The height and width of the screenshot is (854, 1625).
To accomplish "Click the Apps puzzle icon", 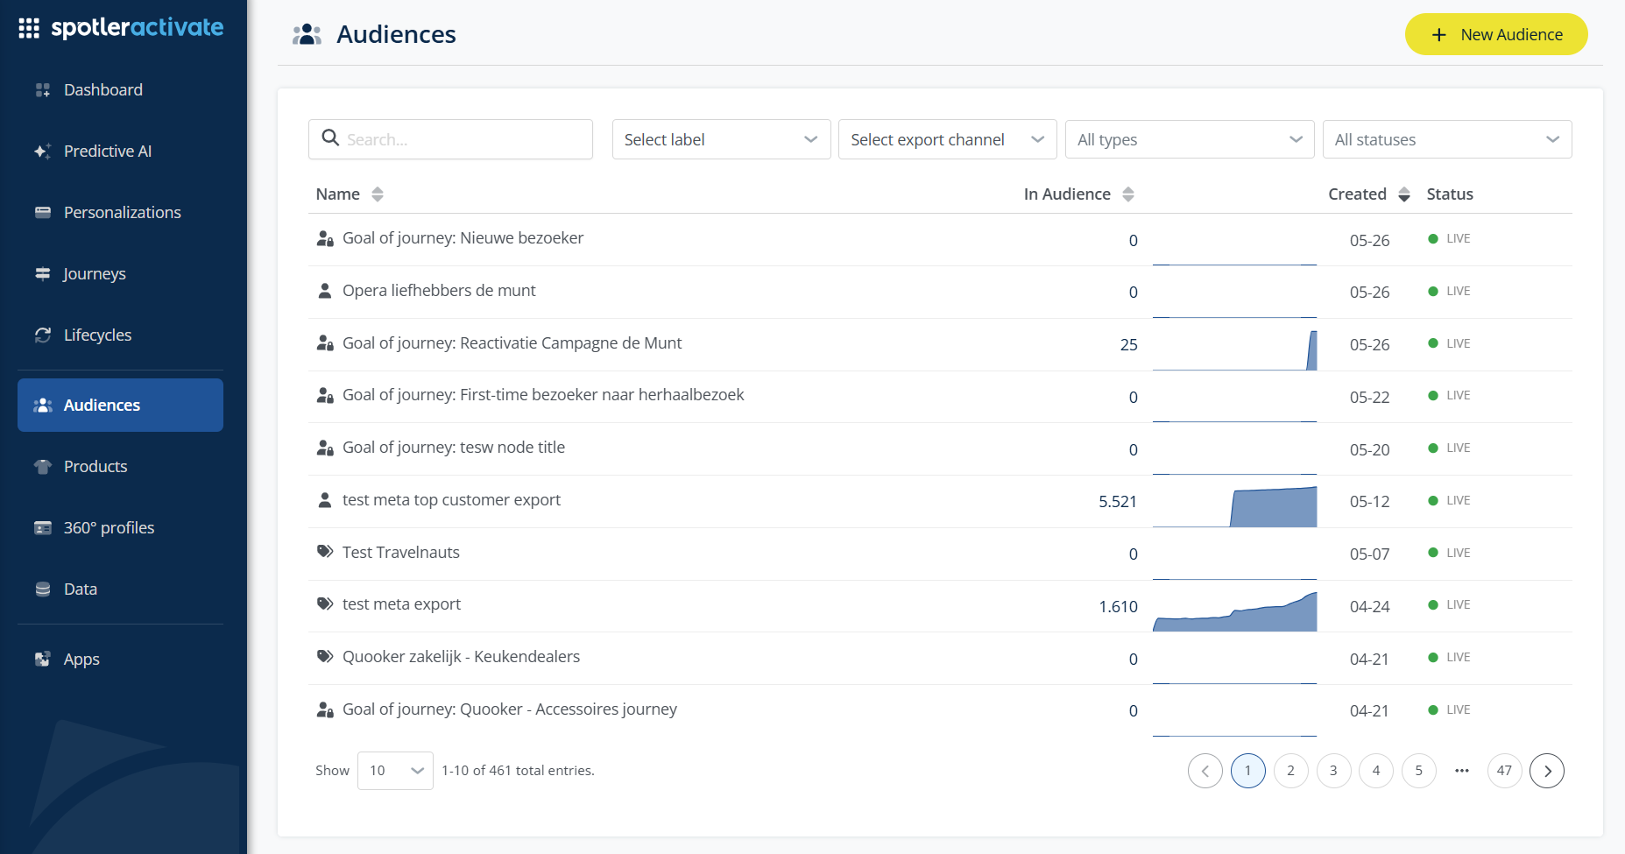I will point(42,660).
